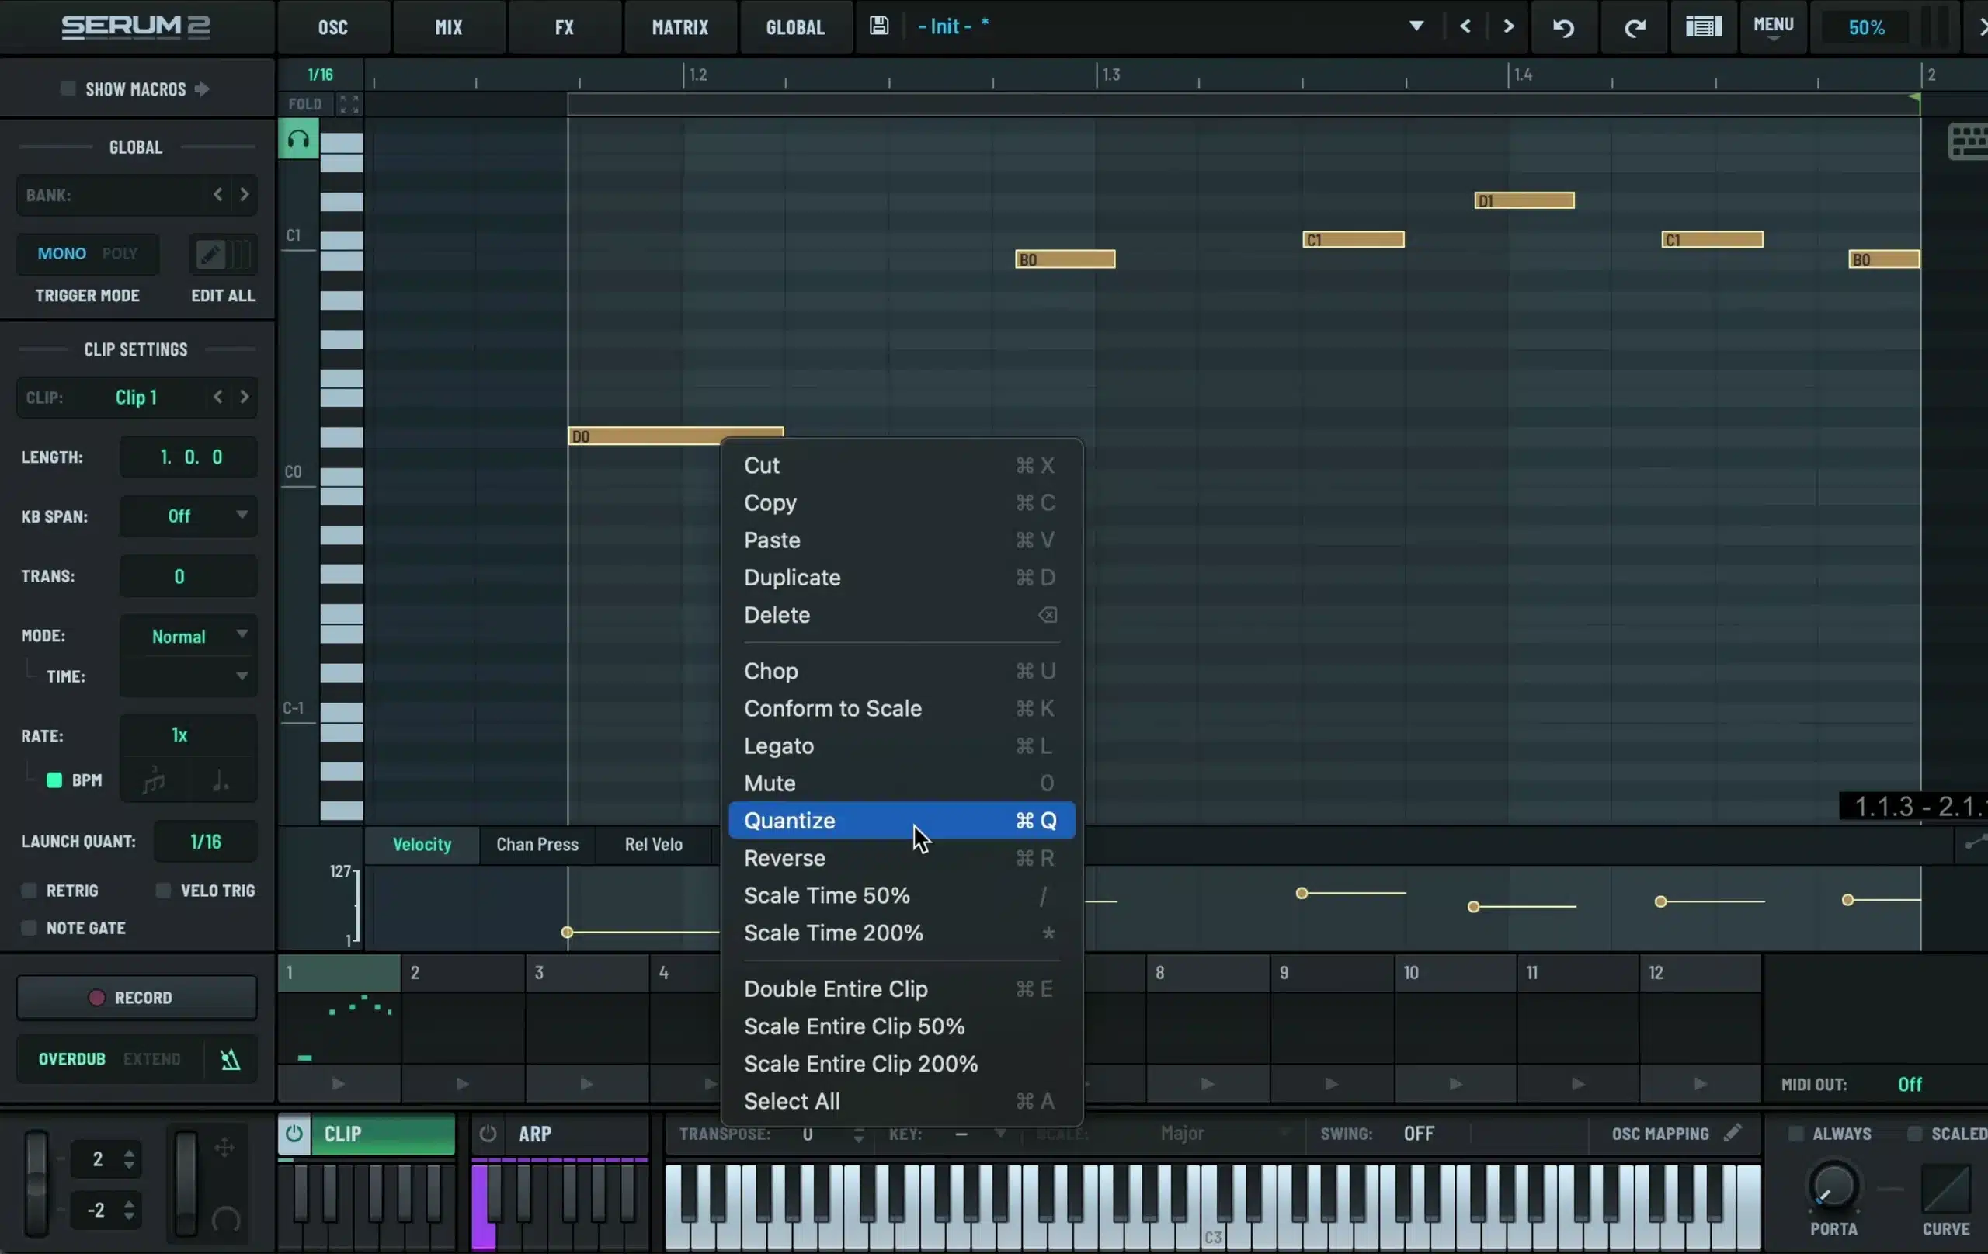
Task: Choose Quantize from the context menu
Action: [901, 820]
